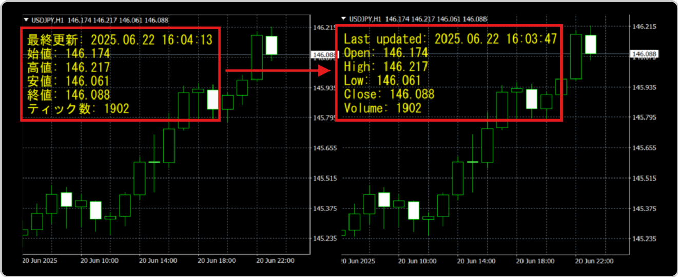Click the 20 Jun 2025 time label in the English chart
This screenshot has height=277, width=678.
pos(359,261)
